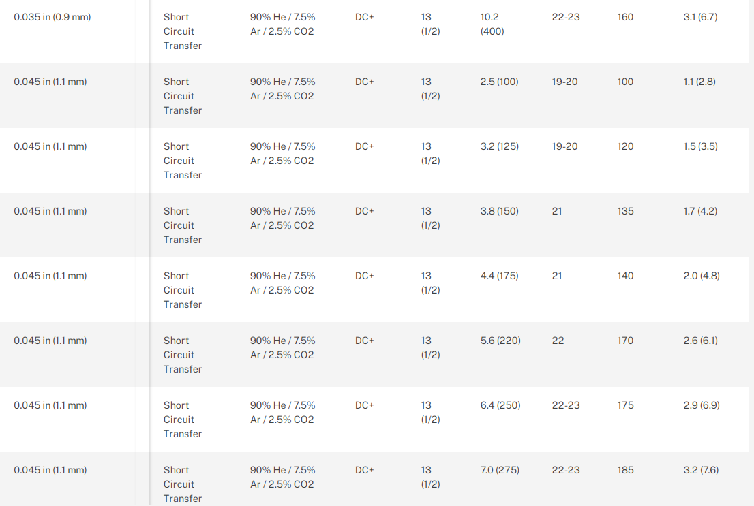Click the 3.1 (6.7) deposition rate value
Image resolution: width=754 pixels, height=506 pixels.
click(x=700, y=17)
